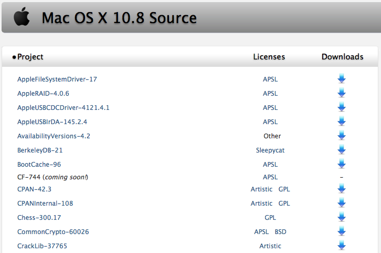
Task: Click download arrow for AvailabilityVersions-4.2
Action: click(x=342, y=135)
